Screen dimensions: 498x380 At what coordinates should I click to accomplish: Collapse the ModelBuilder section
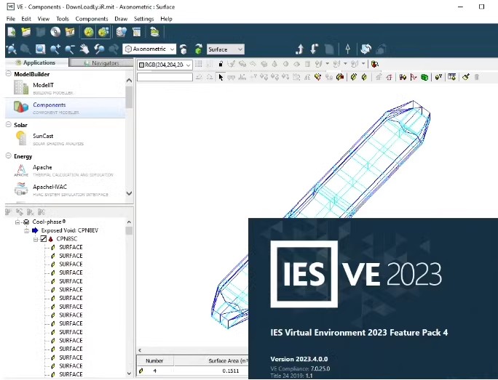[9, 74]
